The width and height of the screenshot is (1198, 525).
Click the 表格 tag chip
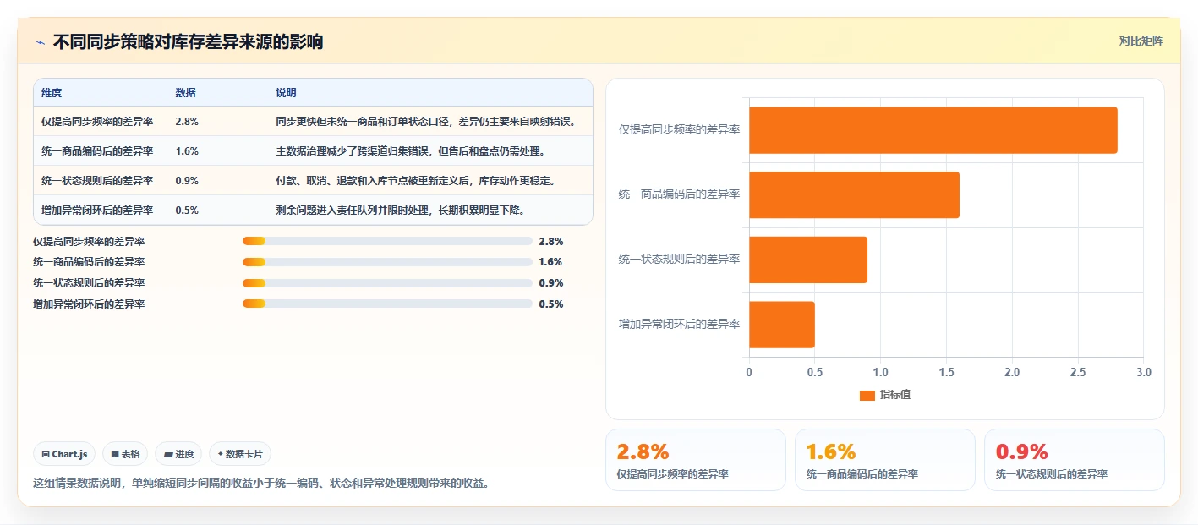125,454
